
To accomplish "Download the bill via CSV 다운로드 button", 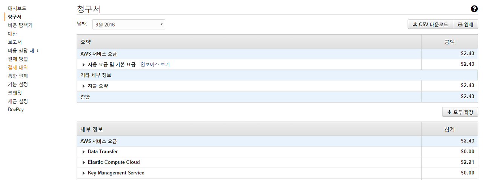I will coord(430,24).
